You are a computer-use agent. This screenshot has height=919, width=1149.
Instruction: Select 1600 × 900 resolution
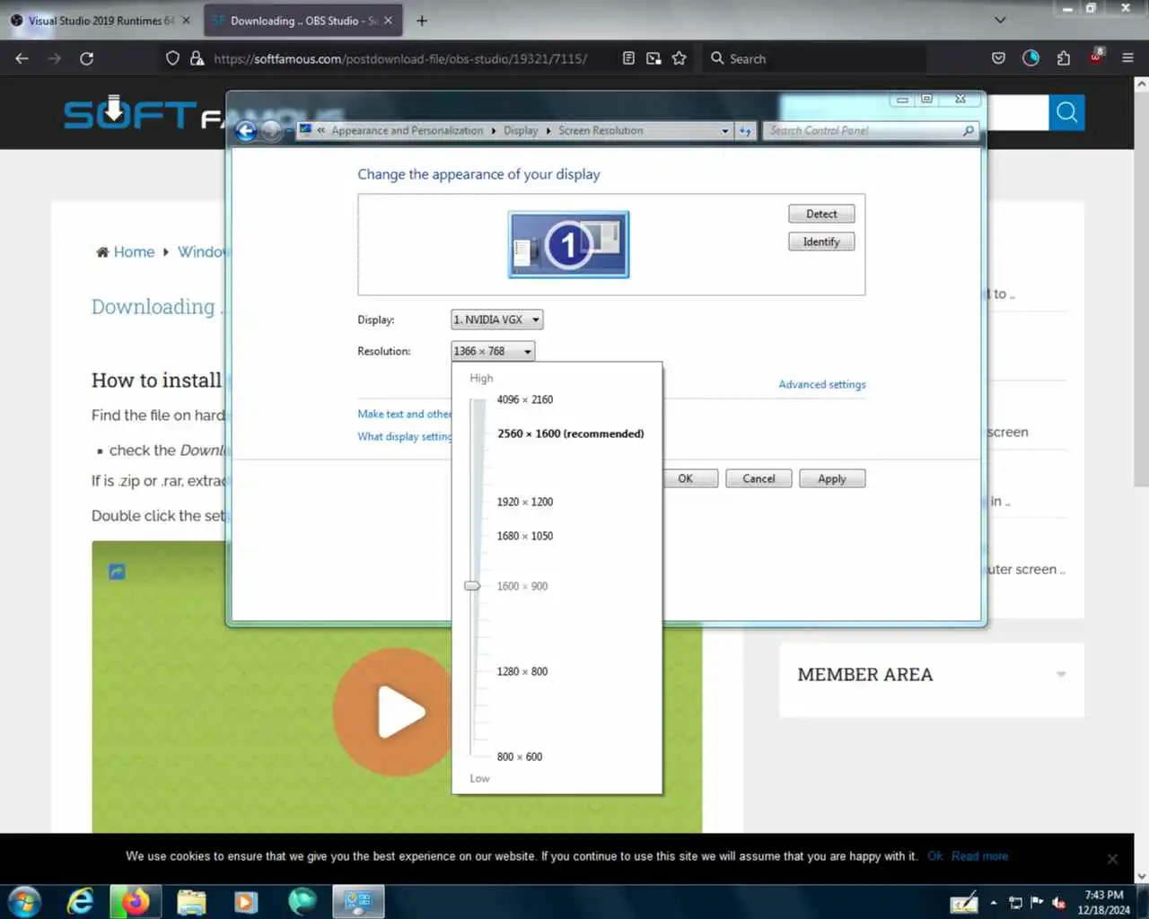coord(522,586)
